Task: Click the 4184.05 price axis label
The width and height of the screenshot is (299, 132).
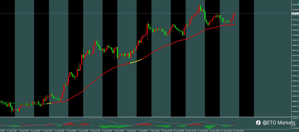Action: [x=296, y=70]
